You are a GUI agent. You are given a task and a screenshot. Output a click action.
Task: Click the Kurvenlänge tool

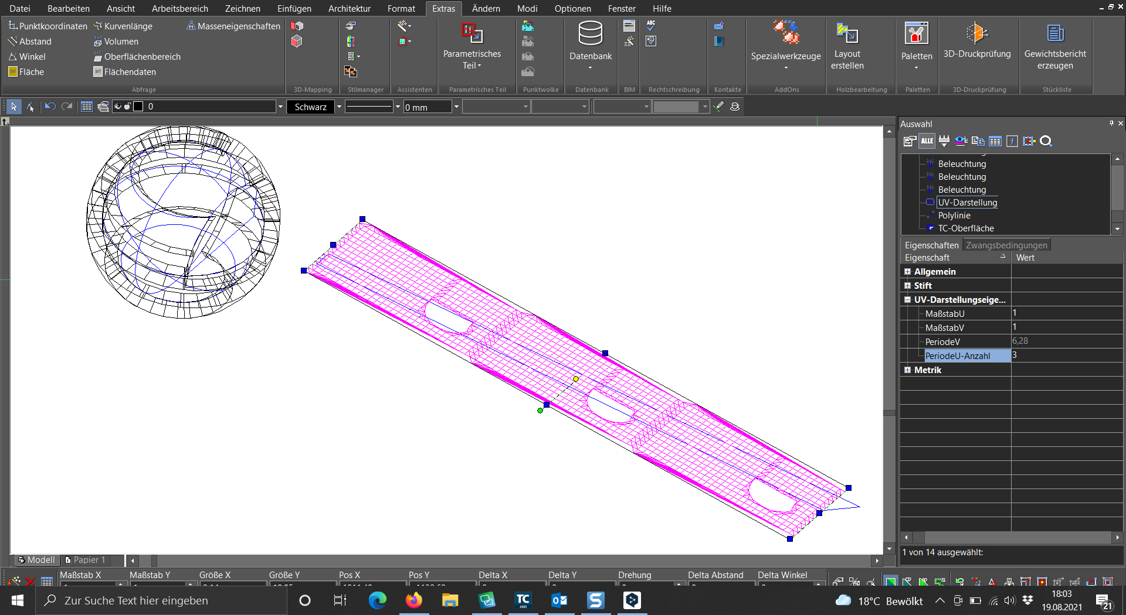tap(123, 26)
